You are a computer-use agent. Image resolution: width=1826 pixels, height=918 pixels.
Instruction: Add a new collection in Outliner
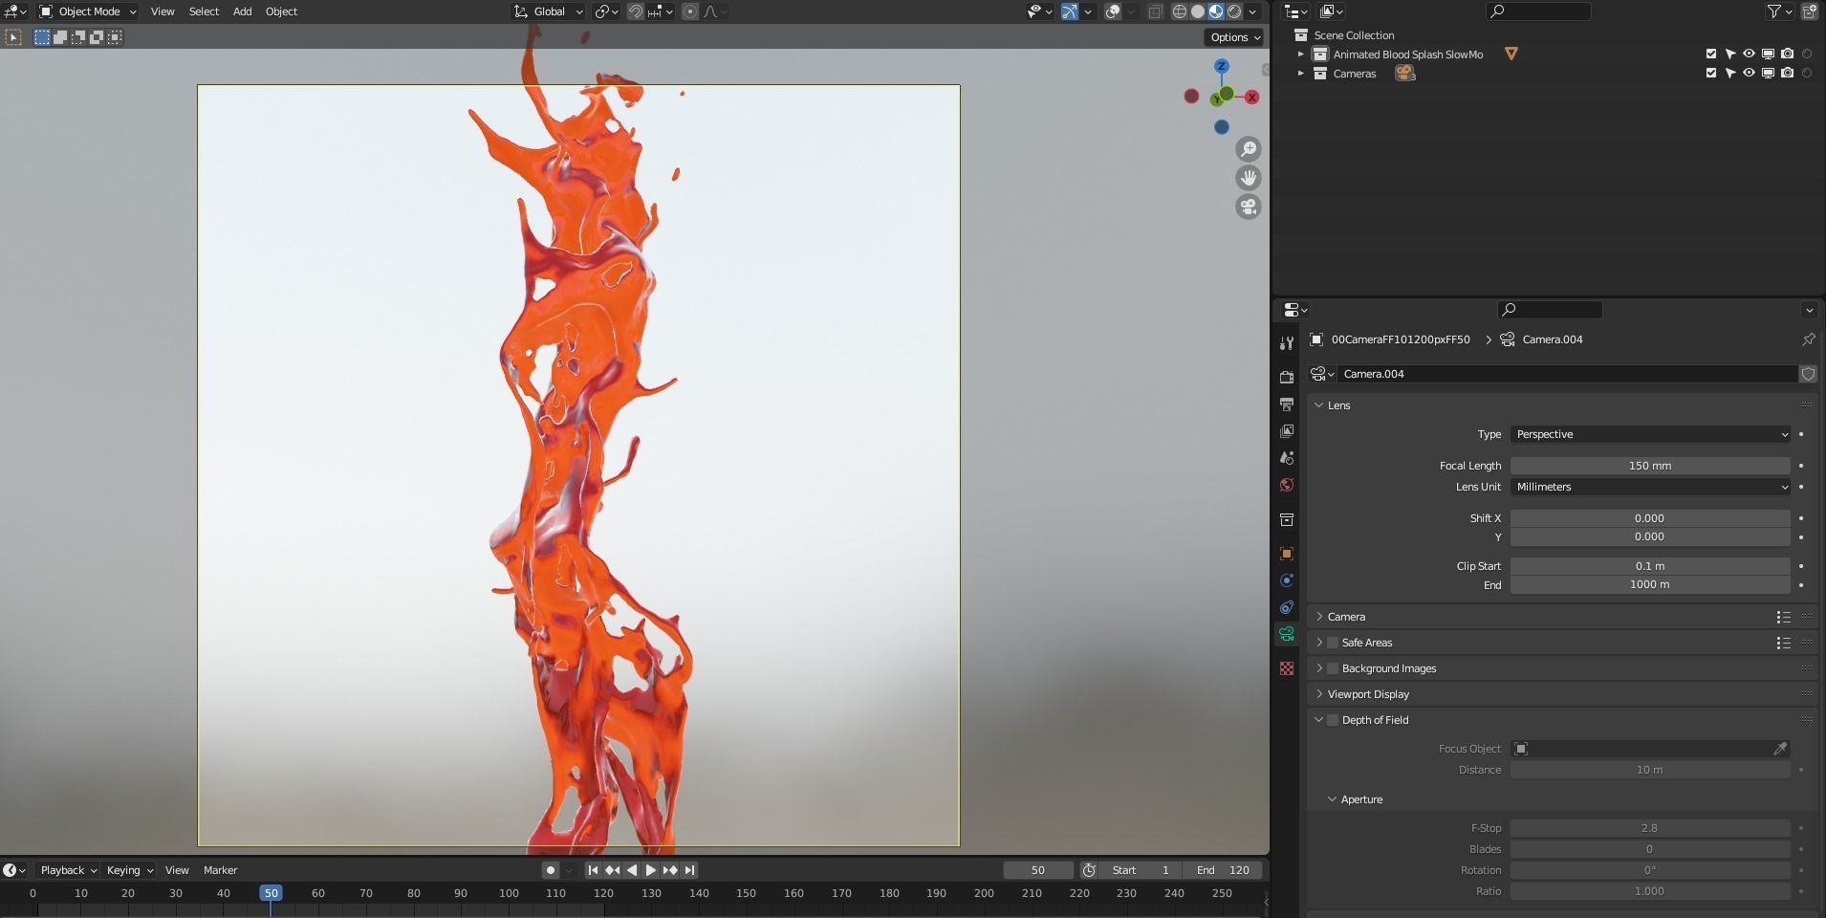coord(1810,11)
